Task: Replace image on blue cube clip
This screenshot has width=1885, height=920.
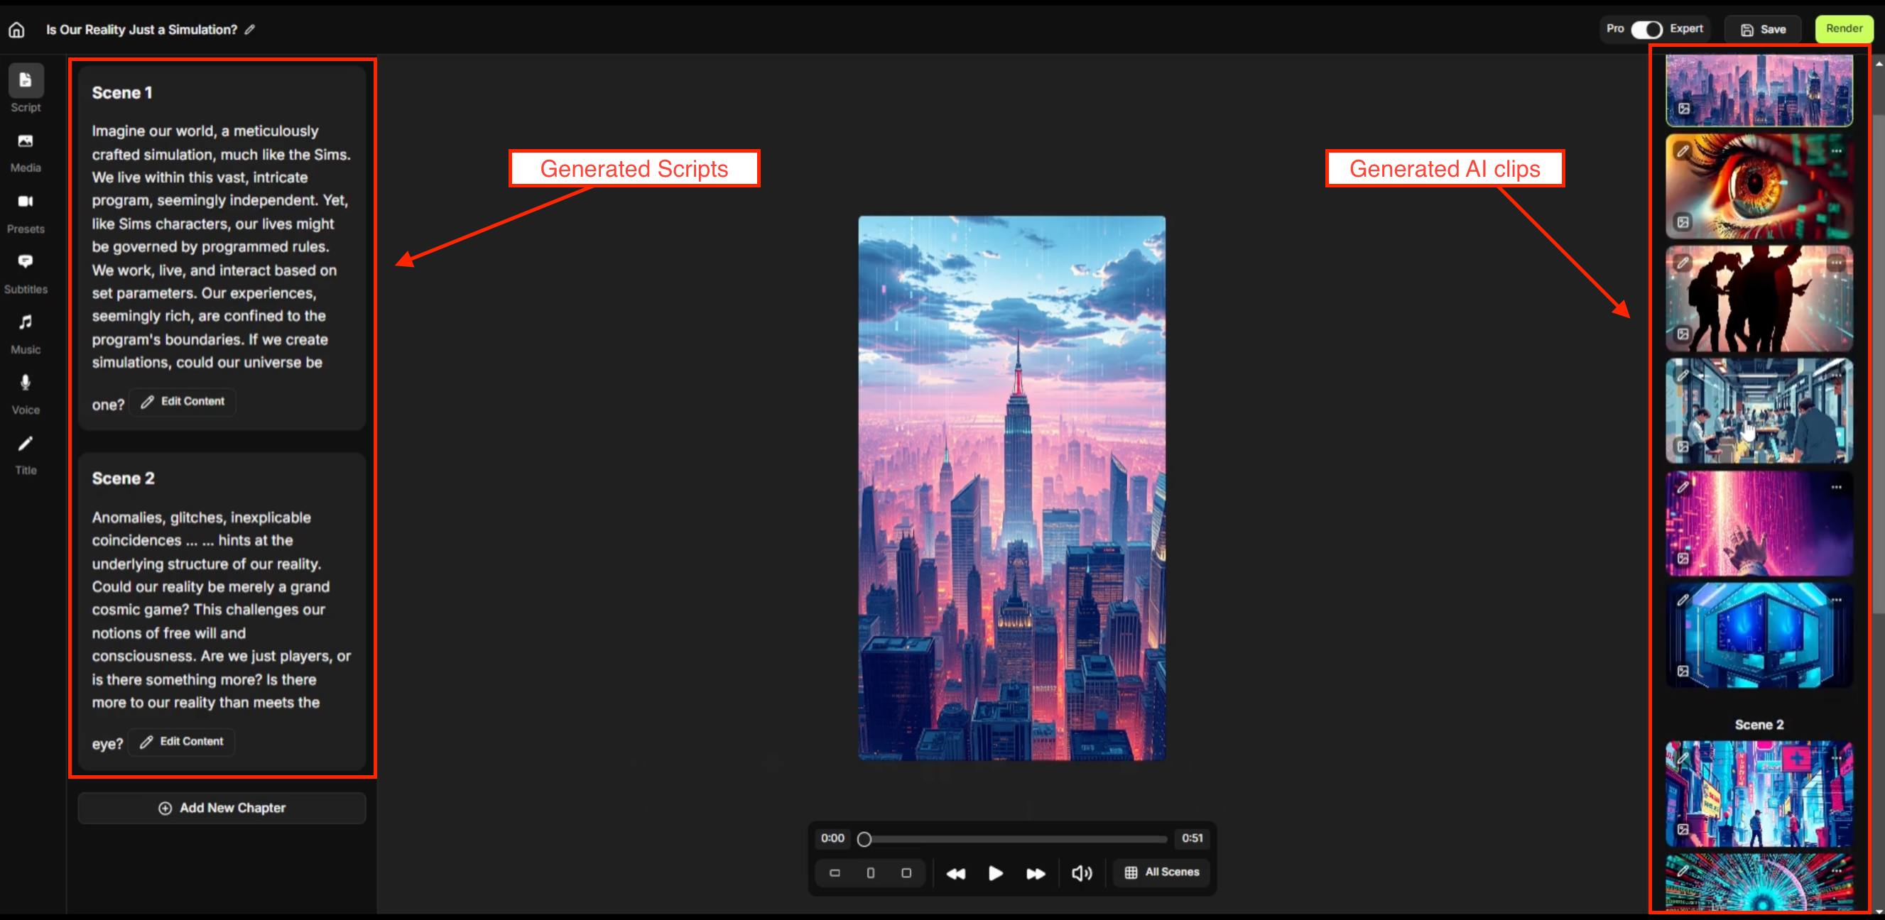Action: click(x=1683, y=671)
